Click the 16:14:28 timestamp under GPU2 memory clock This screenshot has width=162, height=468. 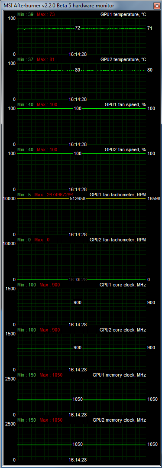78,460
